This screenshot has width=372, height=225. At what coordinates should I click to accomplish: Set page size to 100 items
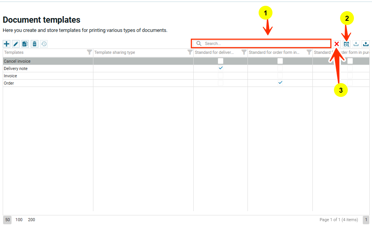pyautogui.click(x=19, y=220)
